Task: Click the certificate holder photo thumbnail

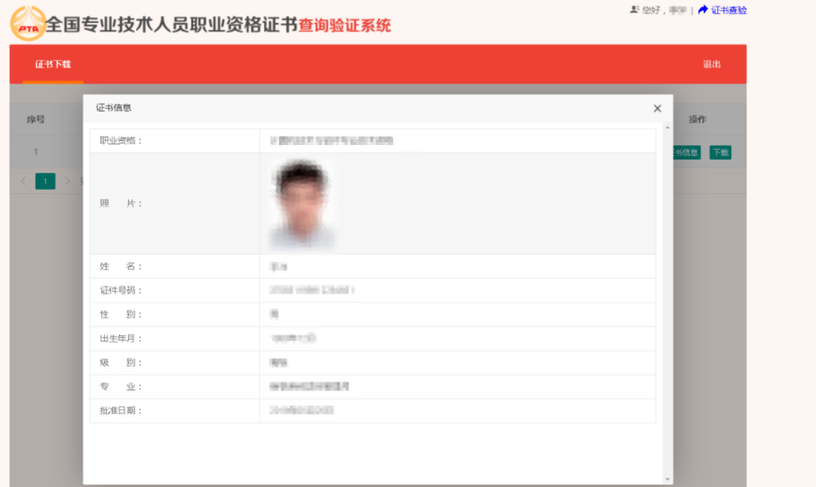Action: pos(302,203)
